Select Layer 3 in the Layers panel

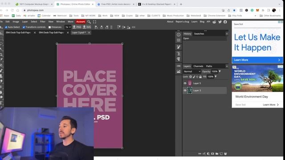coord(205,90)
